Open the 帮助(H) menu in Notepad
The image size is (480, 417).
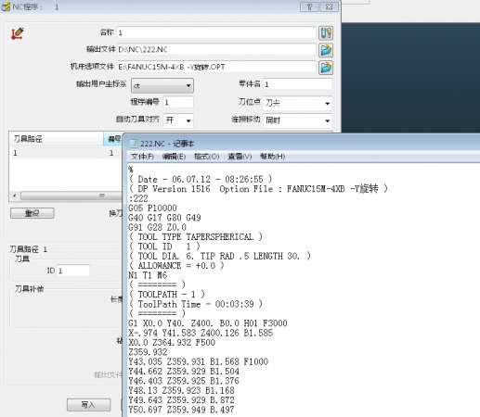[x=272, y=157]
